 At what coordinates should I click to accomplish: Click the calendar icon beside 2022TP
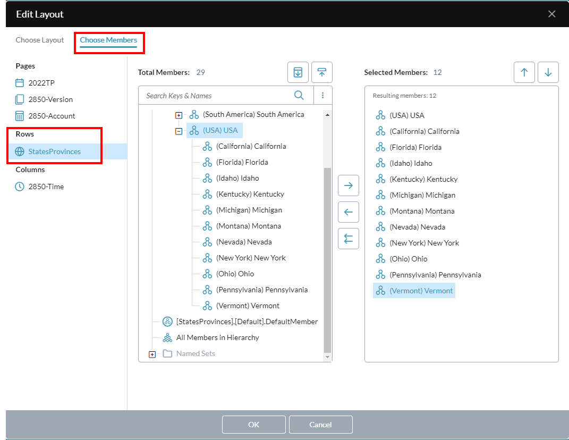[20, 83]
